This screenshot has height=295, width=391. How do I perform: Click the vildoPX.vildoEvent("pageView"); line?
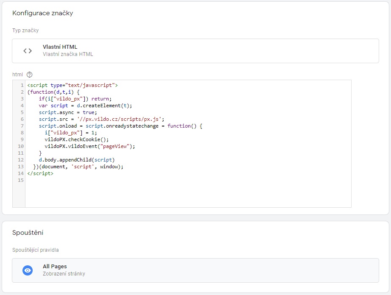[x=90, y=146]
